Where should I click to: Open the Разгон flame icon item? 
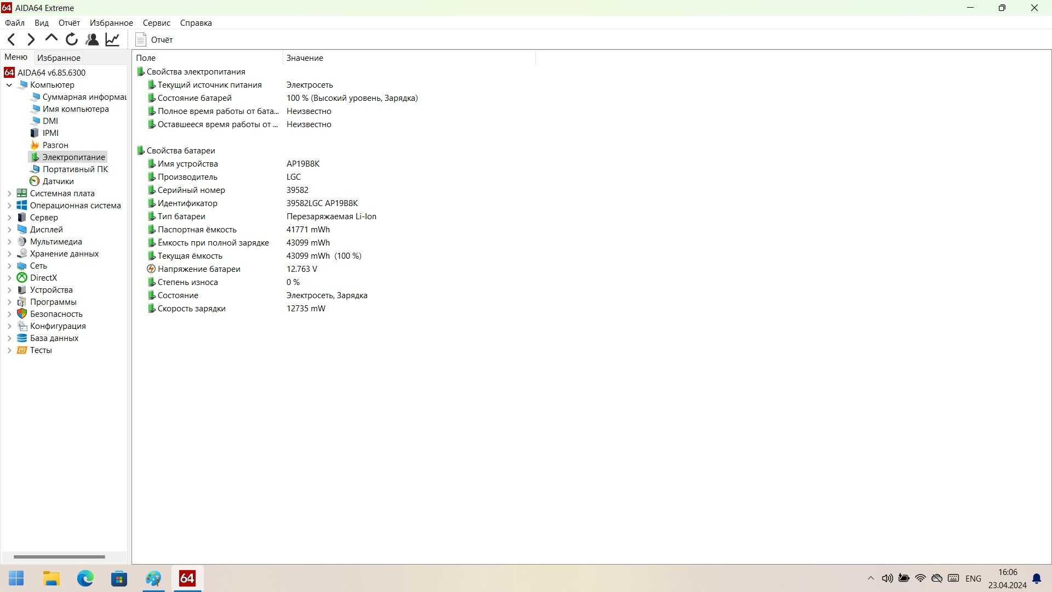(35, 145)
